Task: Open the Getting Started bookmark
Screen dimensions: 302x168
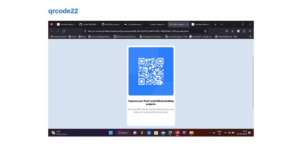Action: click(x=58, y=36)
